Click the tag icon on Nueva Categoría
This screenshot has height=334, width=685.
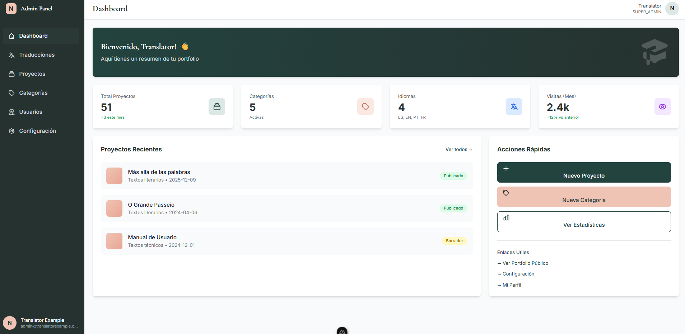click(506, 193)
